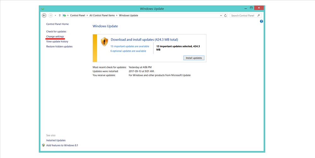This screenshot has height=158, width=315.
Task: Open 6 optional updates are available link
Action: [x=128, y=51]
